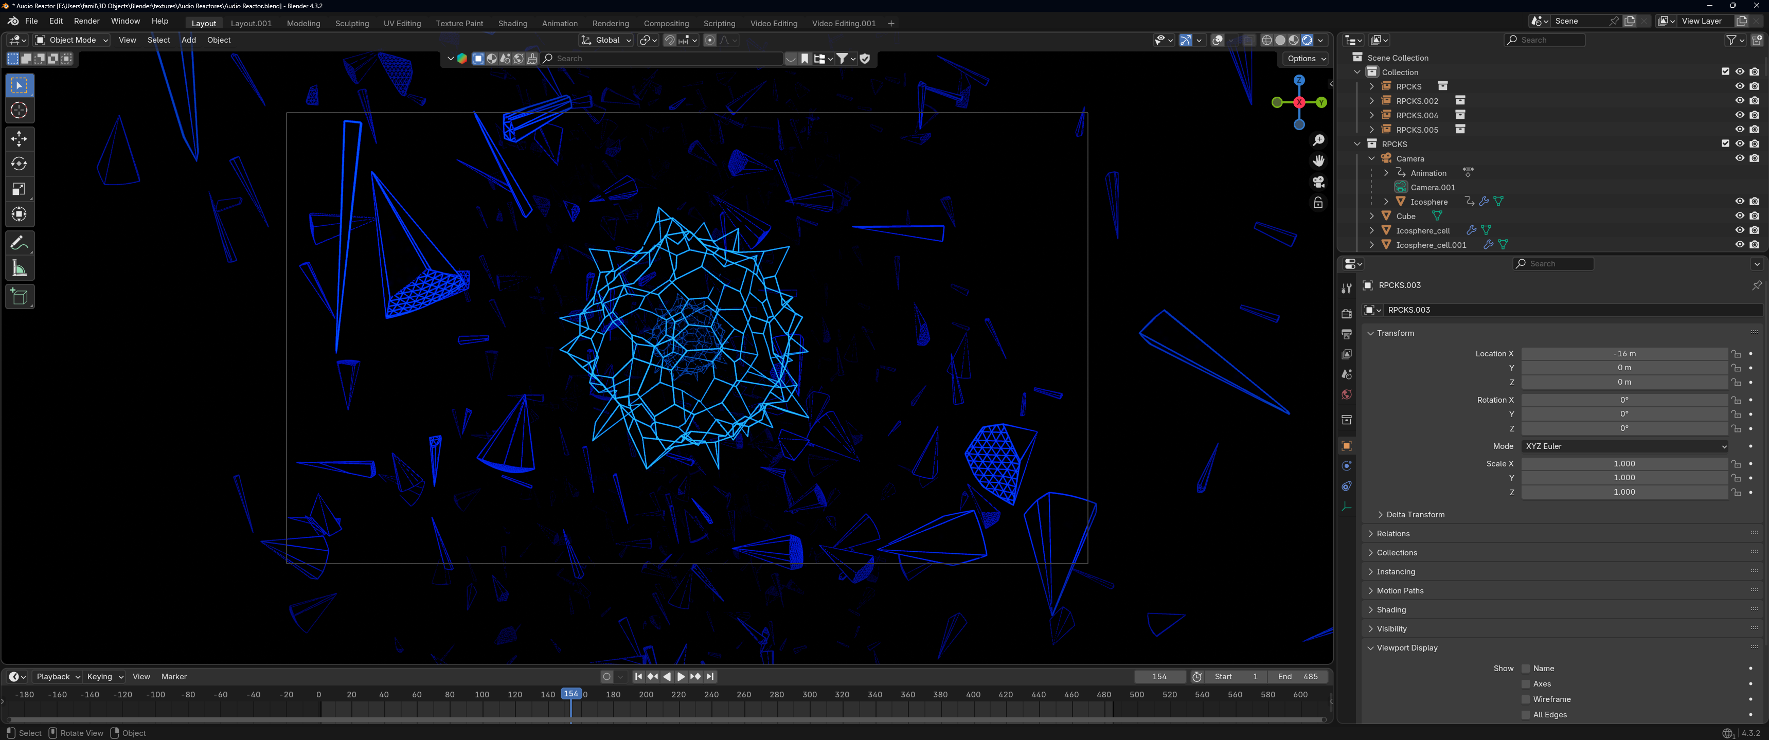Check the Axes show option
1769x740 pixels.
coord(1525,684)
